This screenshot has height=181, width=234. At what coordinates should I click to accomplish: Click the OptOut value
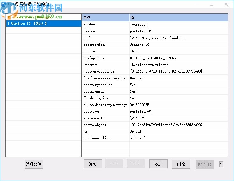coord(136,132)
